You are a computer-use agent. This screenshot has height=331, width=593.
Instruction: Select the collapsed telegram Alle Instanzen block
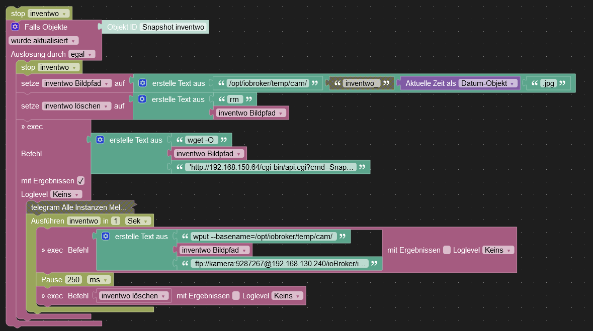coord(78,207)
